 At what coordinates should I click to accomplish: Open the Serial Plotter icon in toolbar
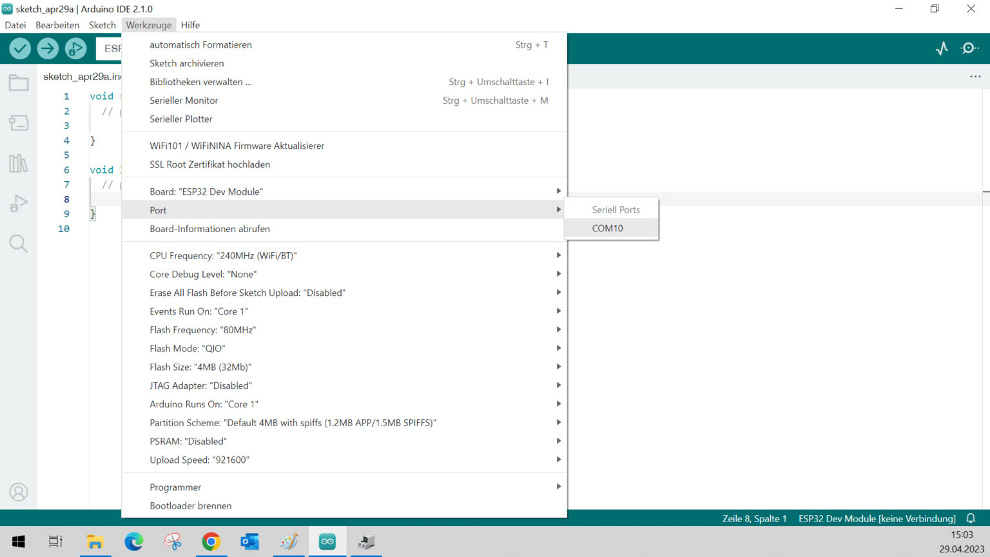tap(942, 48)
